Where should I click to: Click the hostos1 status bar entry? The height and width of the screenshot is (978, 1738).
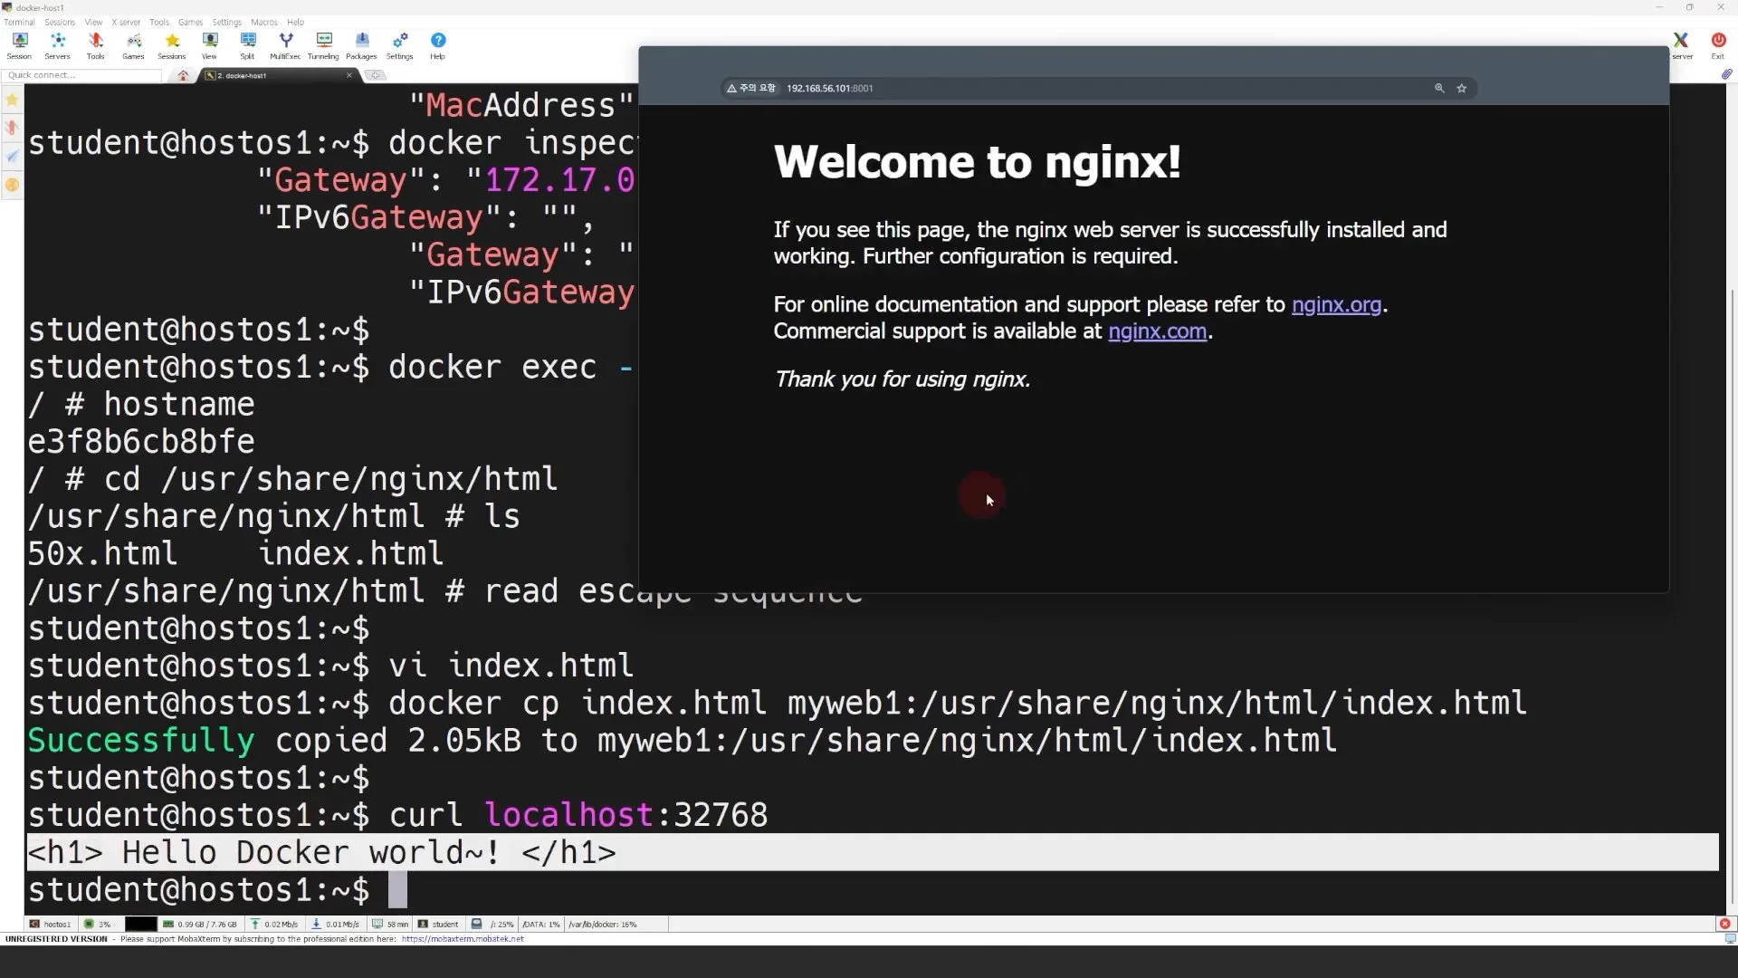(x=51, y=925)
